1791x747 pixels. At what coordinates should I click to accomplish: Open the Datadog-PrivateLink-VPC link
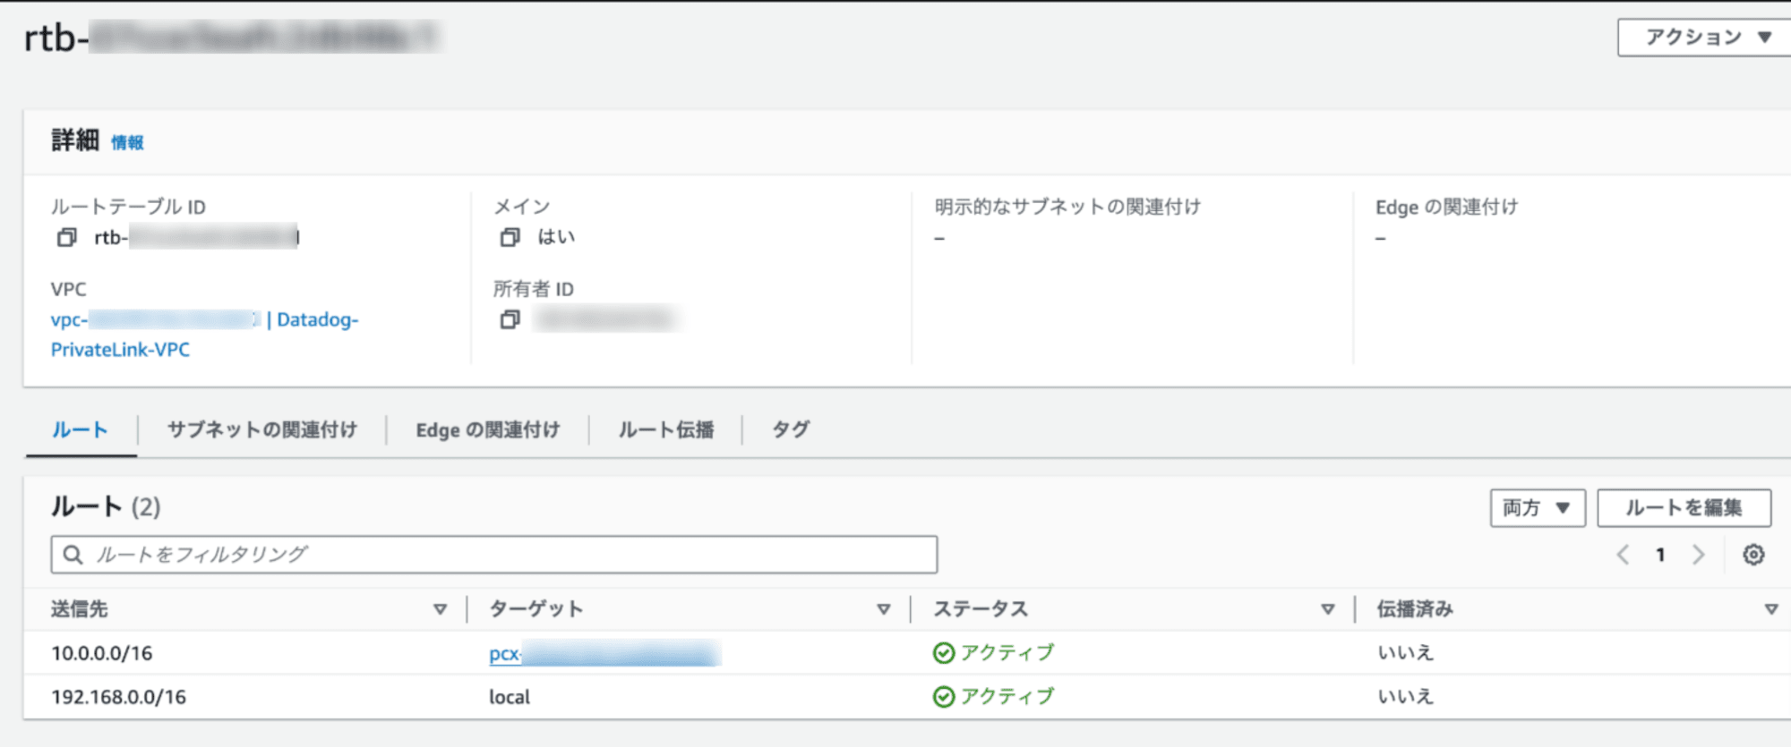click(204, 335)
